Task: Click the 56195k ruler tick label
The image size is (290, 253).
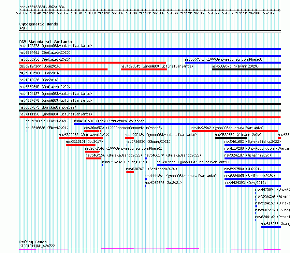Action: 186,13
